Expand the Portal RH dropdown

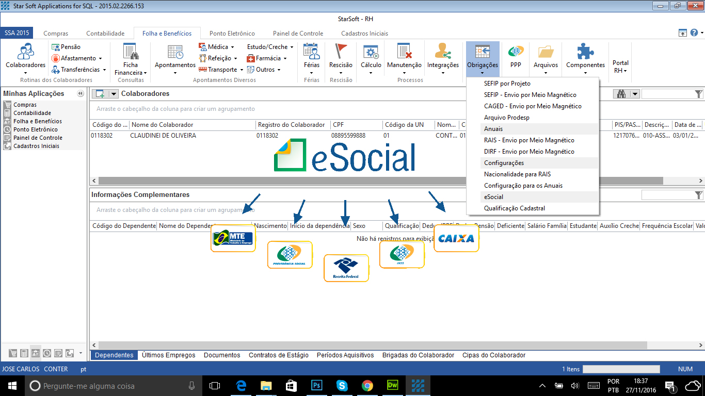(x=625, y=71)
